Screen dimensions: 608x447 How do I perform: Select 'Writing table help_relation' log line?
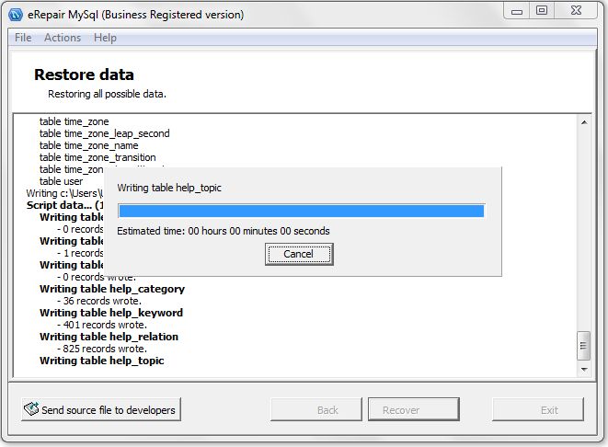(x=109, y=337)
